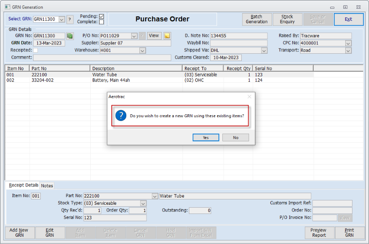
Task: Click the question mark button beside Select GRN
Action: (x=69, y=19)
